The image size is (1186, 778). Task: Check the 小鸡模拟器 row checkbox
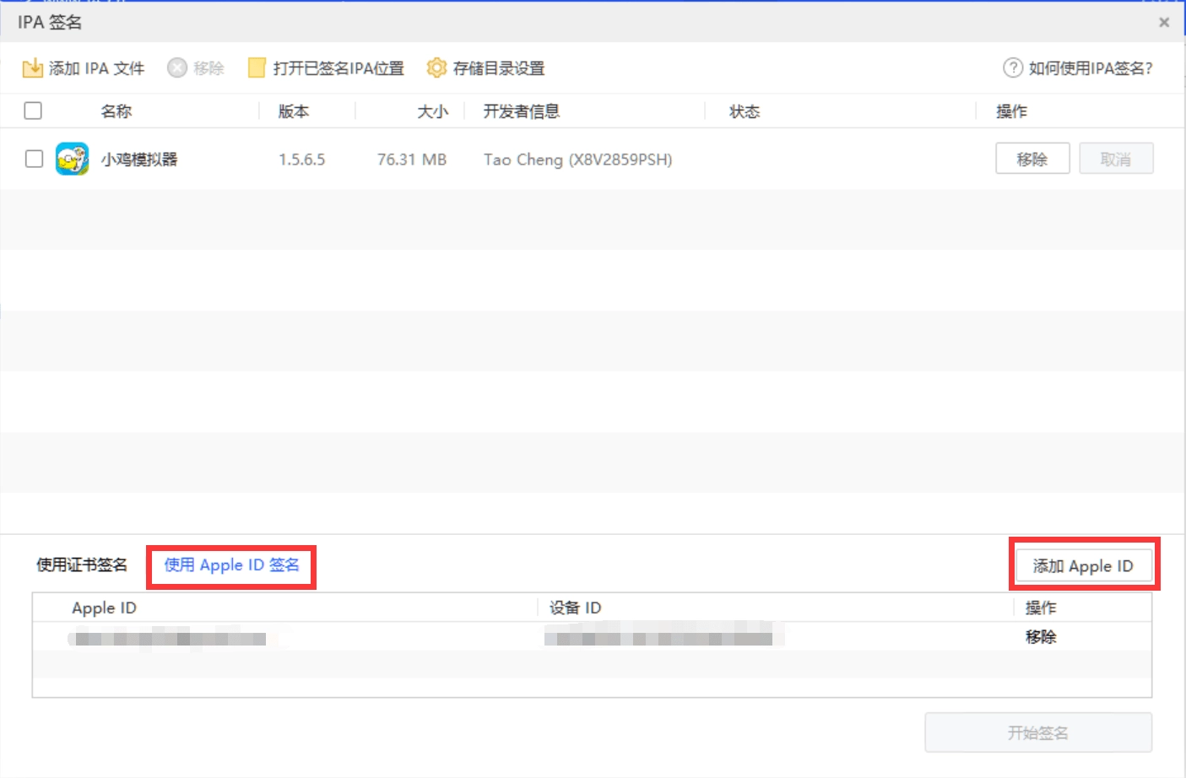click(x=34, y=159)
